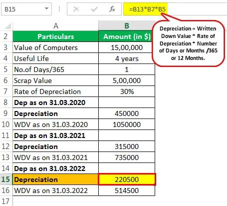
Task: Click the Enter checkmark formula icon
Action: pos(94,9)
